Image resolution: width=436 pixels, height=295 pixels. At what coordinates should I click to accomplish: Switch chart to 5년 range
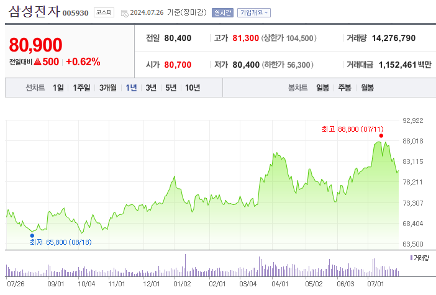click(x=171, y=88)
